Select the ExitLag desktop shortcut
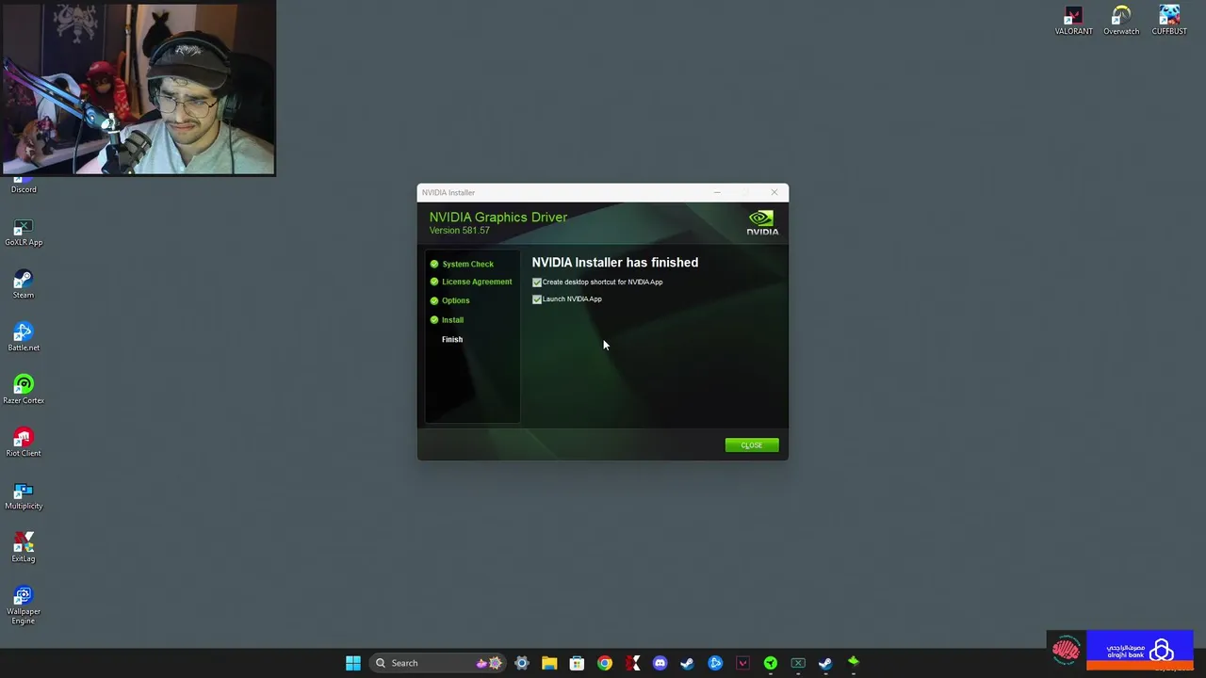Screen dimensions: 1206x678 [x=24, y=549]
